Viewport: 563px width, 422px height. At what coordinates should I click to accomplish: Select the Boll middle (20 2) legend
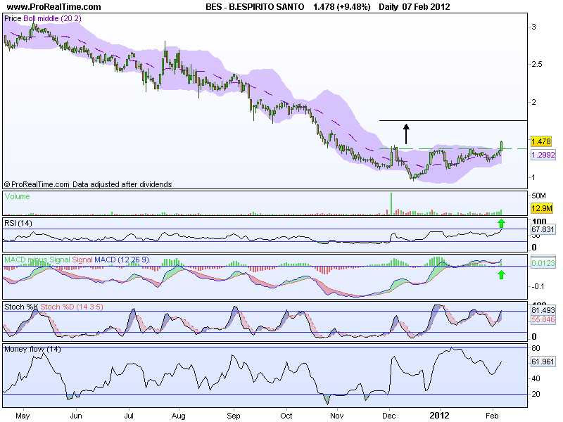52,18
